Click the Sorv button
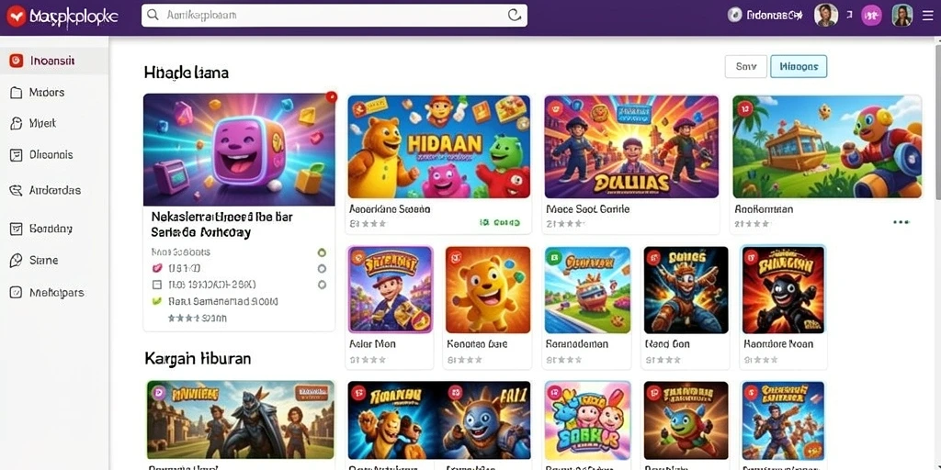The width and height of the screenshot is (941, 470). click(746, 66)
